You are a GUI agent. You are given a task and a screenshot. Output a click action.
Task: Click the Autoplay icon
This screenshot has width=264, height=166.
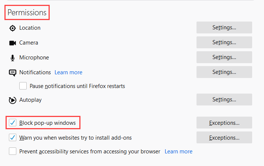tap(13, 100)
